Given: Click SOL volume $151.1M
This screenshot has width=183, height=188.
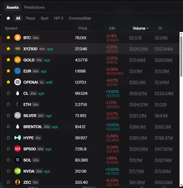Looking at the screenshot, I should click(136, 160).
